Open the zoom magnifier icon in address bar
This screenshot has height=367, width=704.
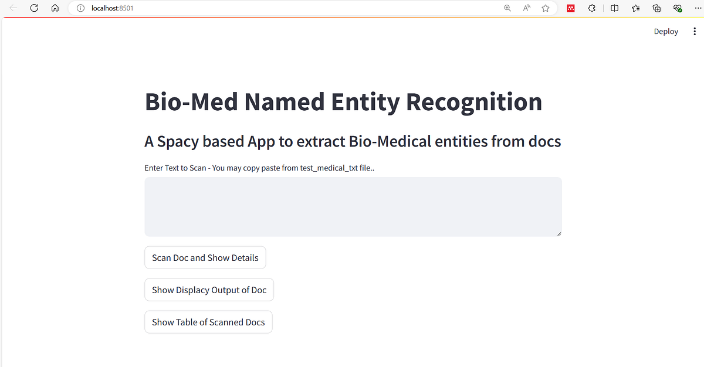[507, 8]
